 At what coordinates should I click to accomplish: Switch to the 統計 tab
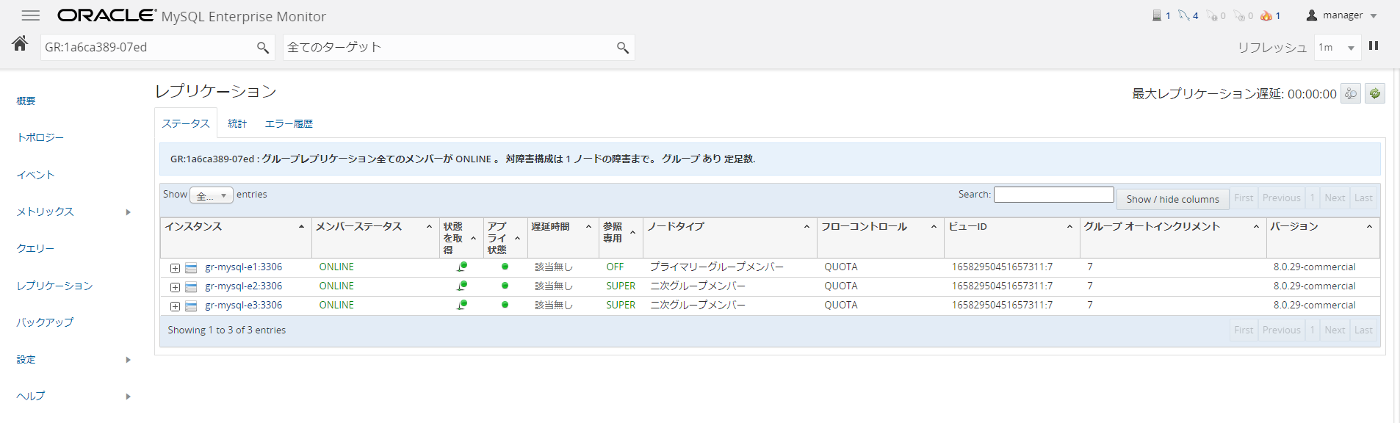point(237,123)
